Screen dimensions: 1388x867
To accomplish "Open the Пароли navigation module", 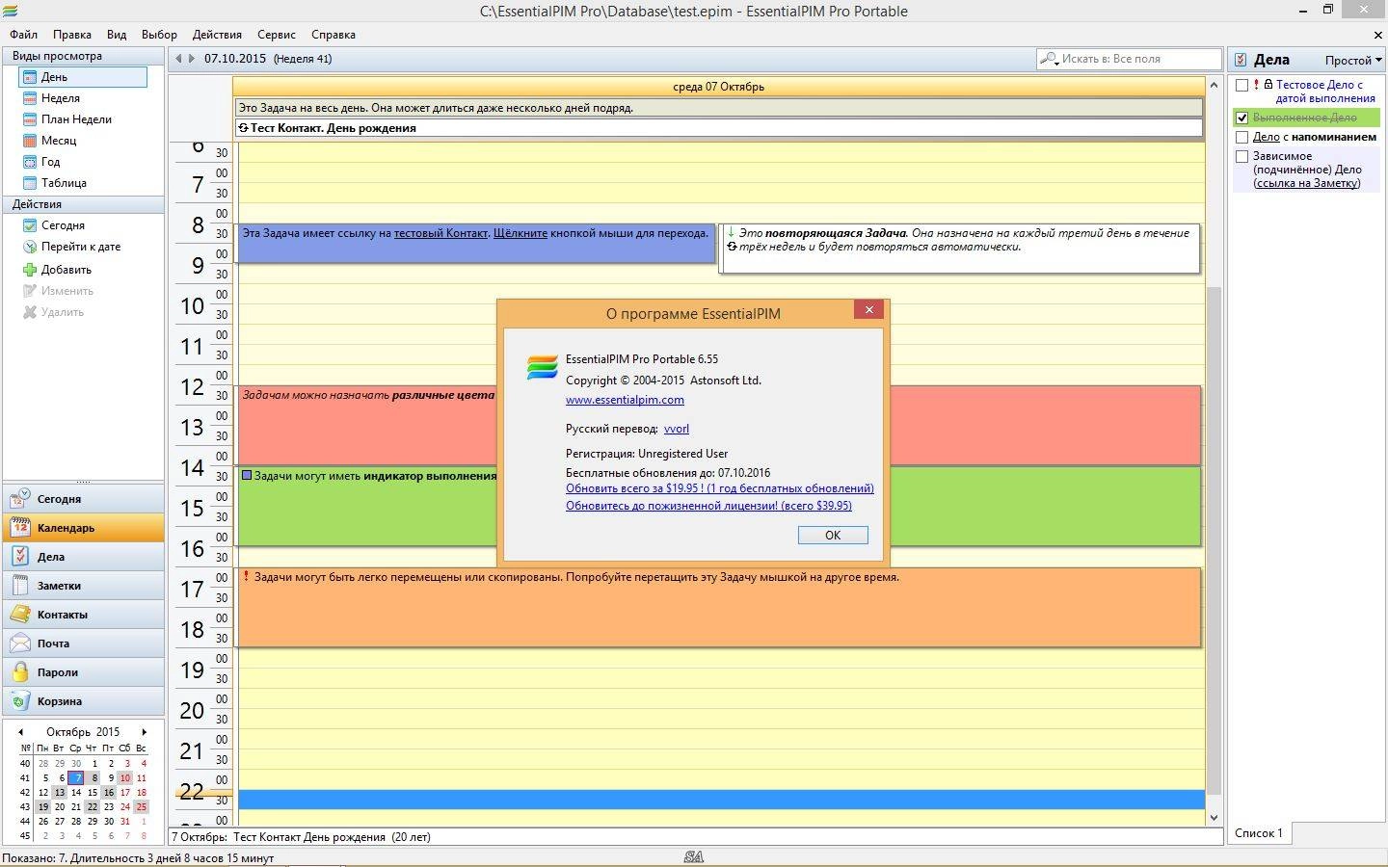I will [x=84, y=672].
